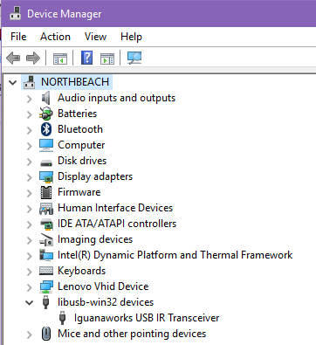
Task: Click the Human Interface Devices icon
Action: pos(46,209)
